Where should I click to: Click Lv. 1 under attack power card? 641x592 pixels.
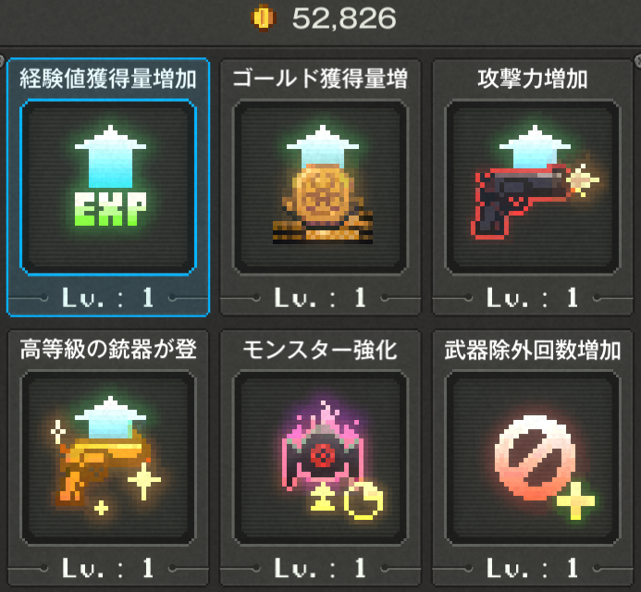[x=533, y=297]
